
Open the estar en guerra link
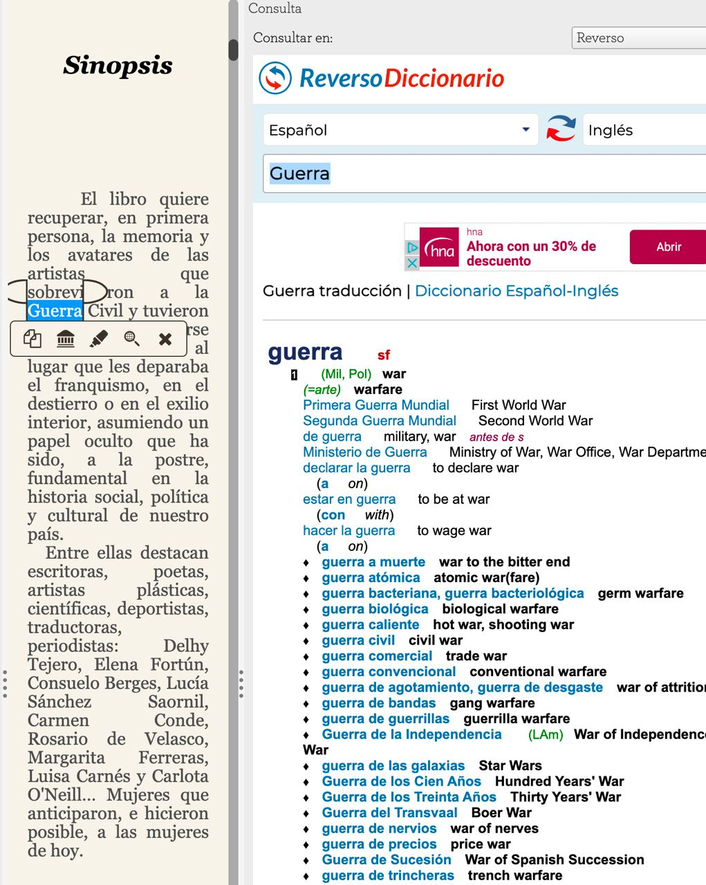tap(349, 499)
